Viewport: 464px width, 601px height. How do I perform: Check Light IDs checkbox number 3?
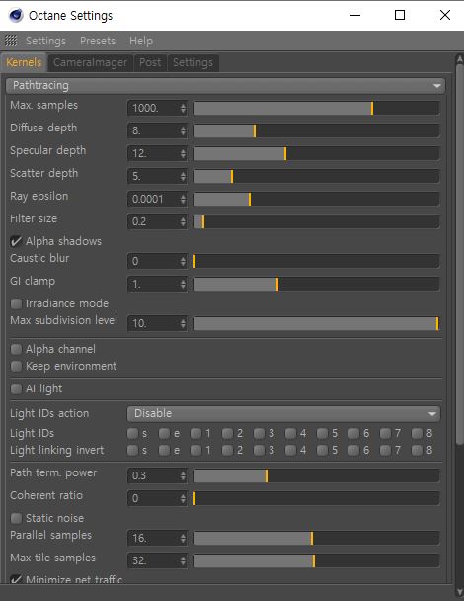[x=260, y=434]
